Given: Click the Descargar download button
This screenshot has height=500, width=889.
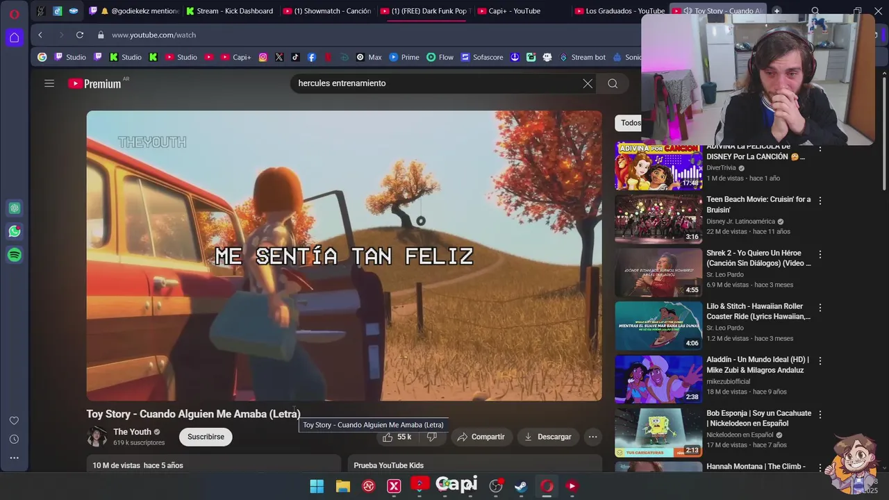Looking at the screenshot, I should tap(548, 437).
